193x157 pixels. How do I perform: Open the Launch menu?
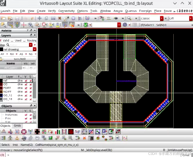(5, 11)
